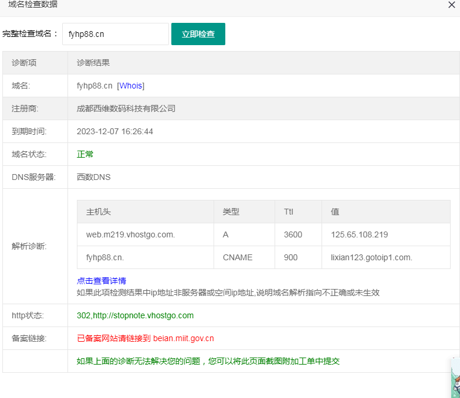This screenshot has height=398, width=460.
Task: Click the expiry date 2023-12-07 16:26:44
Action: pyautogui.click(x=115, y=131)
